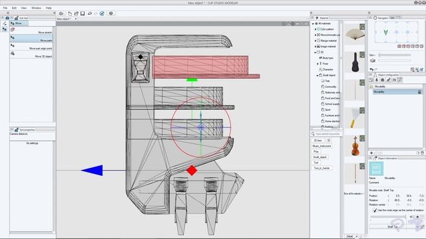Click the material search keywords field

327,134
